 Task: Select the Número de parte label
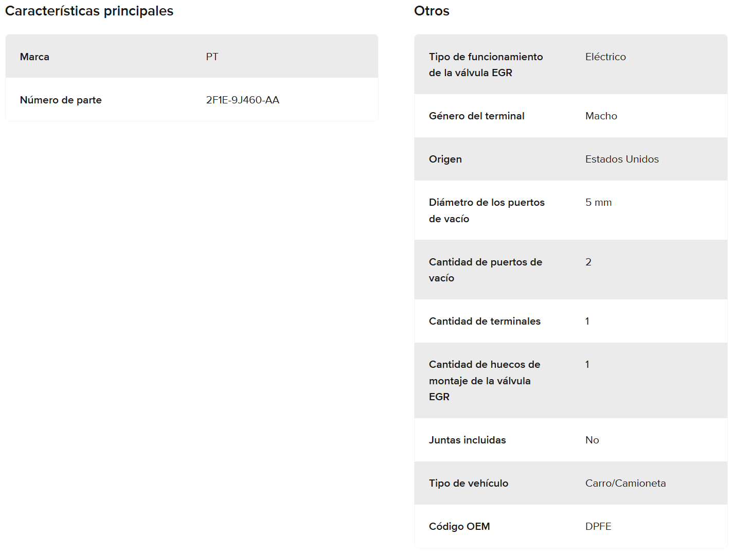pos(61,100)
